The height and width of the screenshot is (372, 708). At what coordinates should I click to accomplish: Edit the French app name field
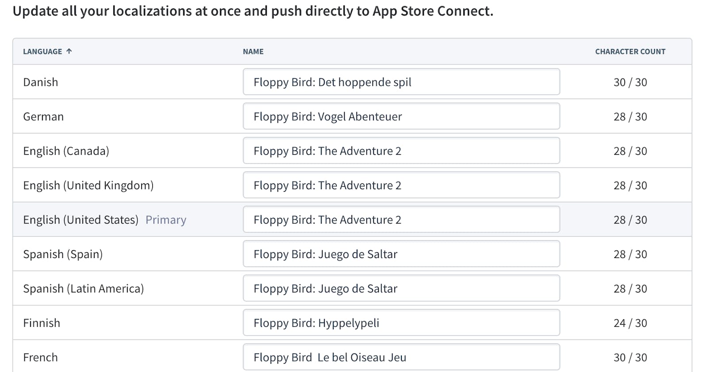401,357
